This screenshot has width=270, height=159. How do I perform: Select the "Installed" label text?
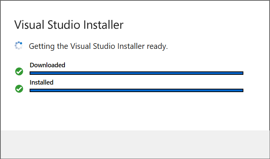pyautogui.click(x=42, y=82)
